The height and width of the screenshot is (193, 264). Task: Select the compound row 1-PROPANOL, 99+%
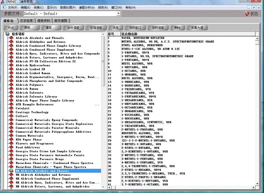(x=181, y=52)
